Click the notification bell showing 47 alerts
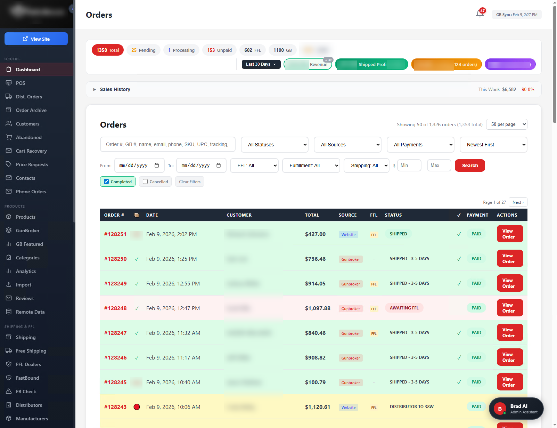557x428 pixels. (480, 14)
